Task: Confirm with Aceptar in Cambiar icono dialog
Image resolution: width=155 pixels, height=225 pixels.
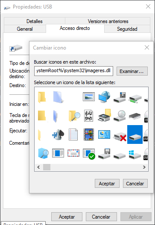Action: [x=107, y=184]
